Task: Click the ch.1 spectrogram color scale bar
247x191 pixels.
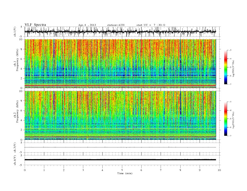Action: tap(226, 67)
